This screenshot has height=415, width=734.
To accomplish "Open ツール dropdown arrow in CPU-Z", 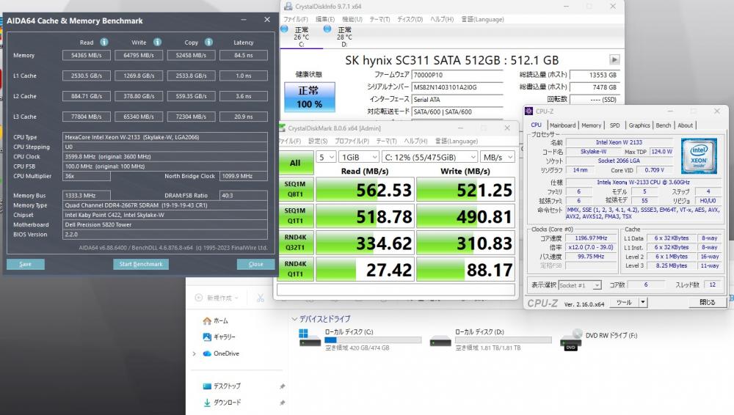I will pyautogui.click(x=643, y=303).
